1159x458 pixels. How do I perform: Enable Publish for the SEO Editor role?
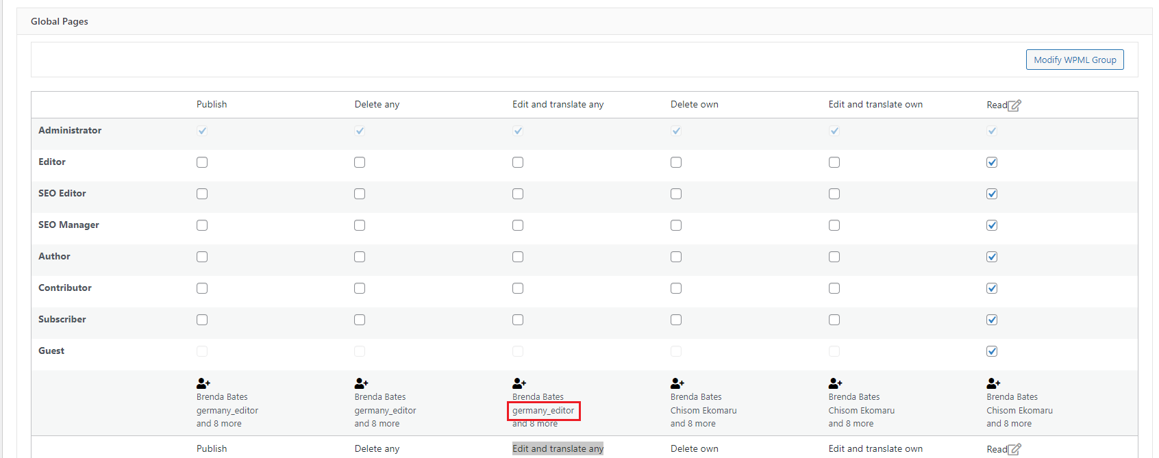tap(202, 194)
